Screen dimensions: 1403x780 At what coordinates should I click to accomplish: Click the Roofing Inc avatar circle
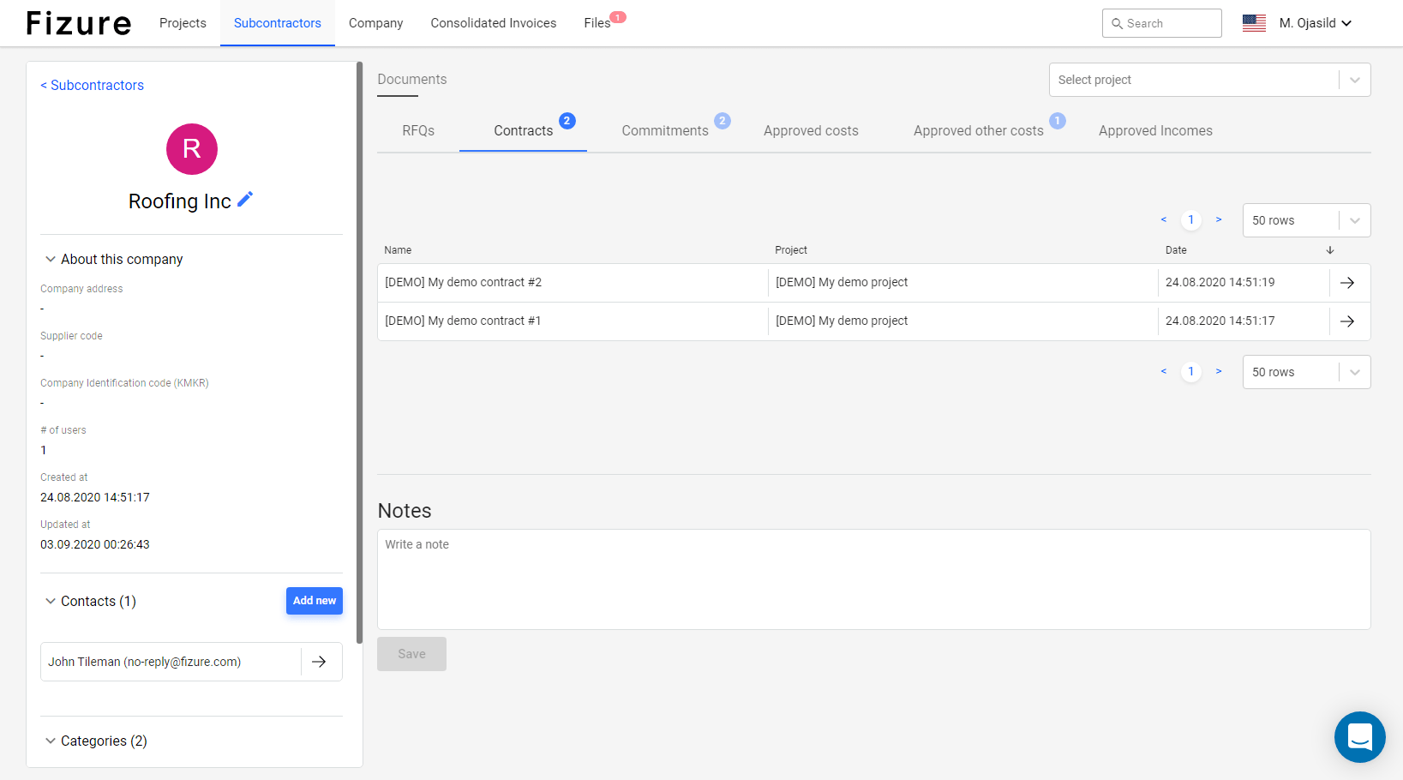[192, 149]
